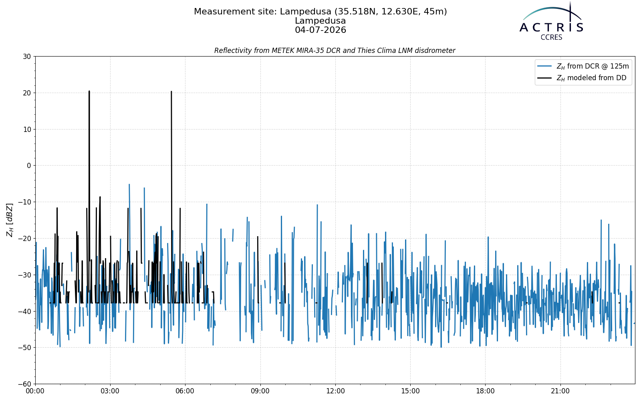Click the y-axis label 'ZH [dBZ]'

(10, 220)
